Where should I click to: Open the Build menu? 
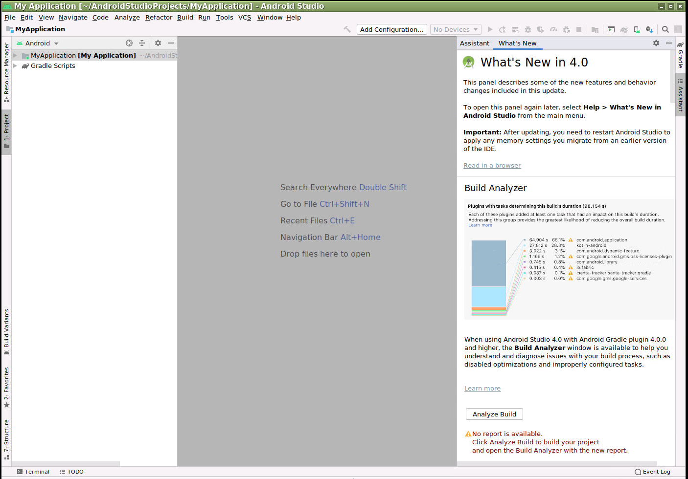[185, 17]
